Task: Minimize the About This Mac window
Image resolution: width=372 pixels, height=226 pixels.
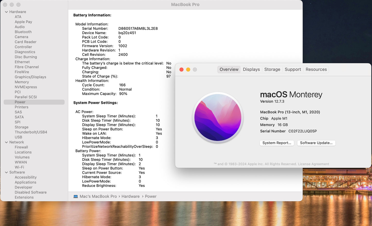Action: point(188,70)
